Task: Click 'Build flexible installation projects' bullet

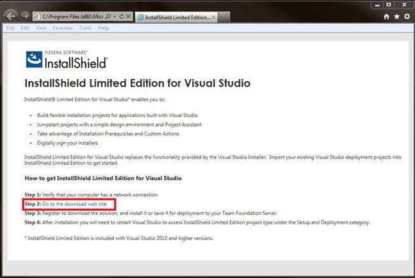Action: click(x=117, y=115)
